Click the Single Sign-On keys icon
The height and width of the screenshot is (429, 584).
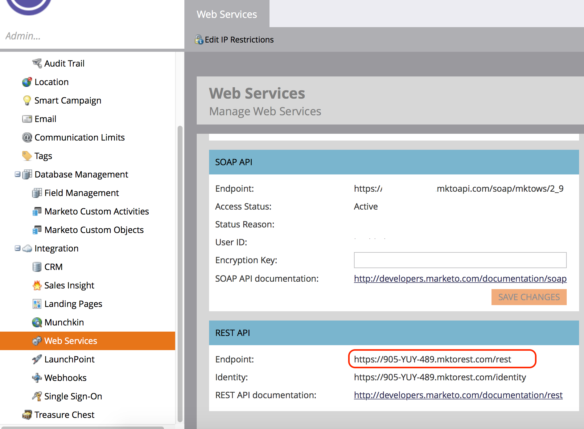pyautogui.click(x=37, y=396)
